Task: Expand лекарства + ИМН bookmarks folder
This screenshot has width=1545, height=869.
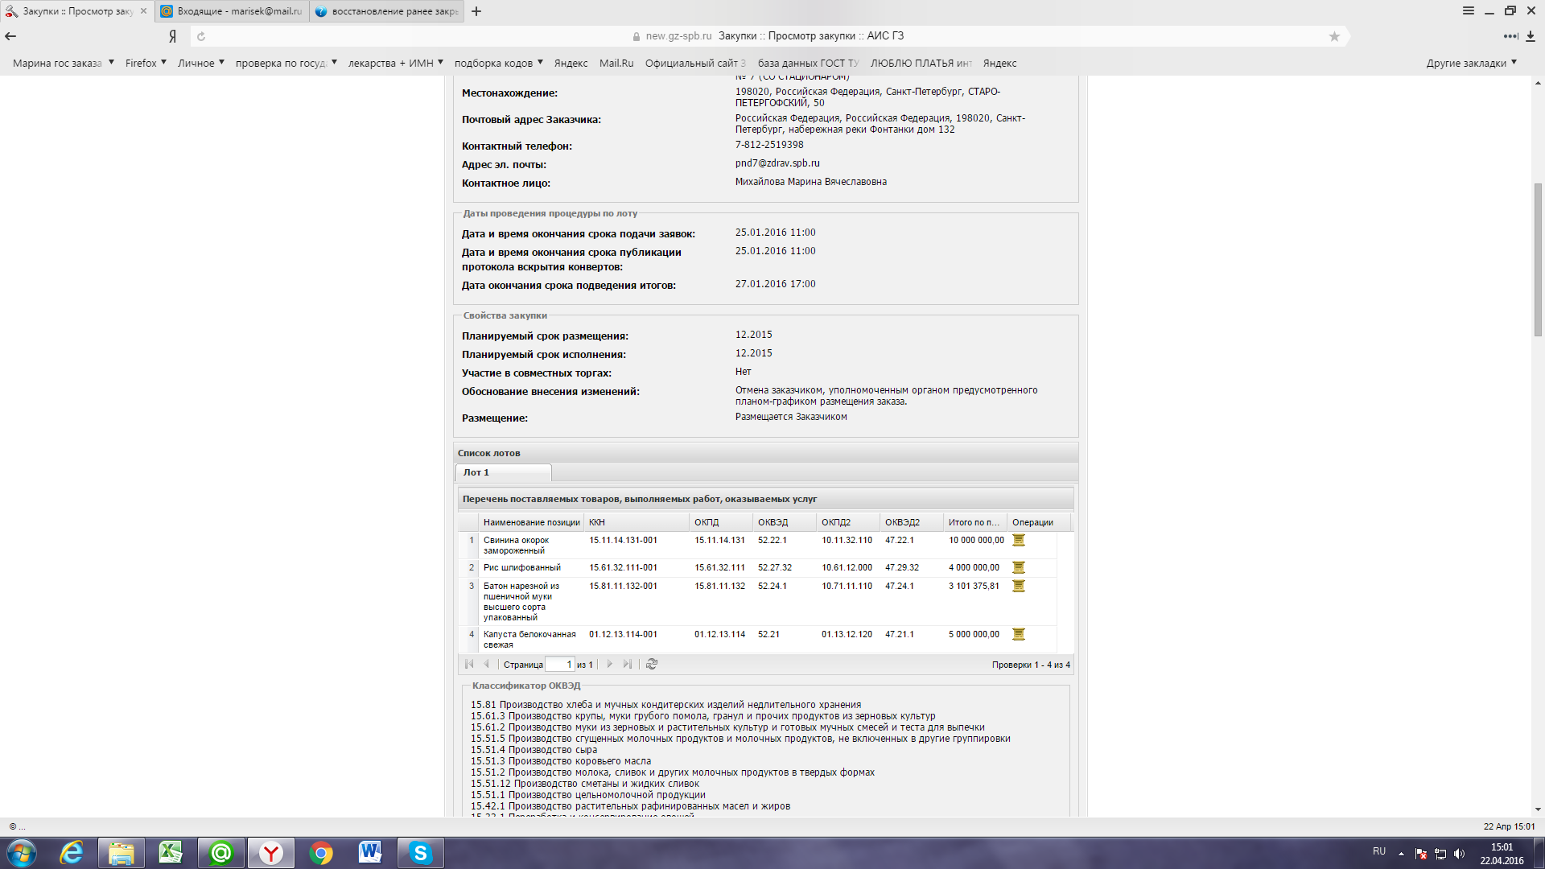Action: click(396, 63)
